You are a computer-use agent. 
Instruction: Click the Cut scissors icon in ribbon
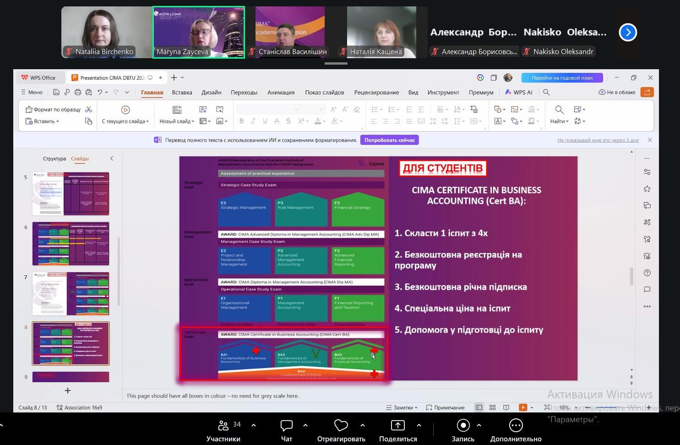pyautogui.click(x=89, y=110)
